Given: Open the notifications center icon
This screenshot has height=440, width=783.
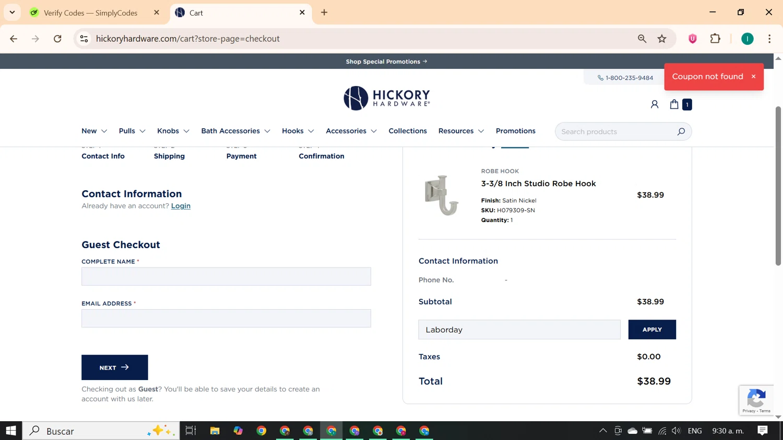Looking at the screenshot, I should tap(763, 431).
